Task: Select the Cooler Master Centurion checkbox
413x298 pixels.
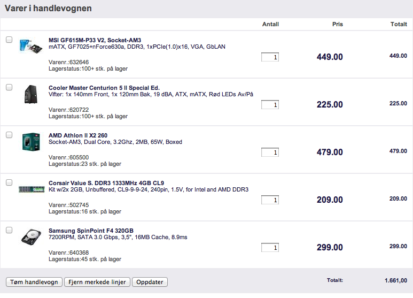Action: tap(9, 87)
